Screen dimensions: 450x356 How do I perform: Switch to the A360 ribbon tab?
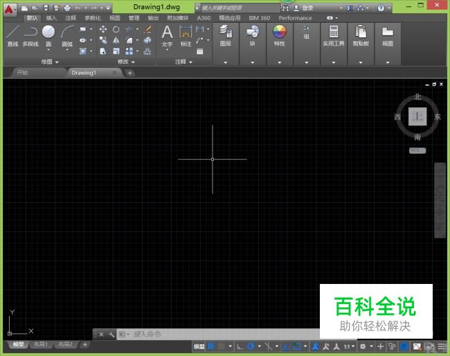pyautogui.click(x=204, y=18)
